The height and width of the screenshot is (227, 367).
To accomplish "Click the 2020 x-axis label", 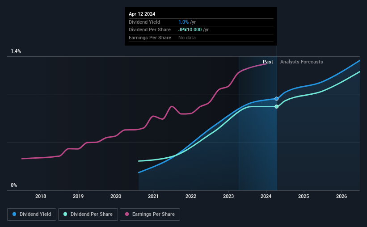I will pyautogui.click(x=116, y=196).
